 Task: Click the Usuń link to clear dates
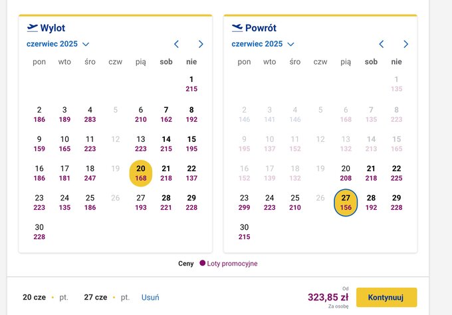(x=150, y=298)
